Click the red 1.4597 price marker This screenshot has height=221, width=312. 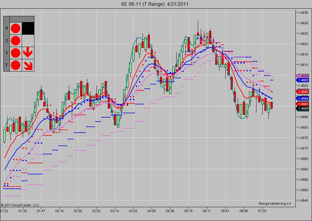tap(302, 92)
